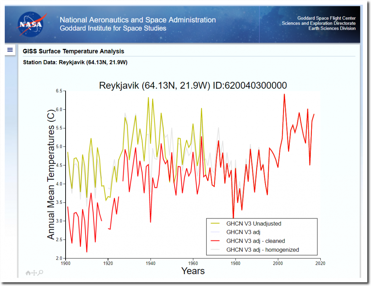
Task: Visit the Earth Sciences Division link
Action: pos(332,28)
